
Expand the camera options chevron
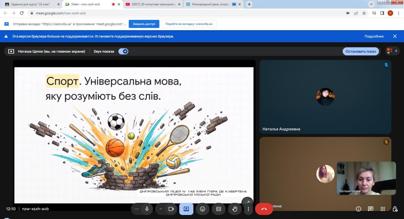(x=161, y=209)
